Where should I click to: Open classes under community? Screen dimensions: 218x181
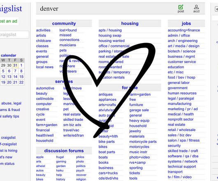point(42,46)
